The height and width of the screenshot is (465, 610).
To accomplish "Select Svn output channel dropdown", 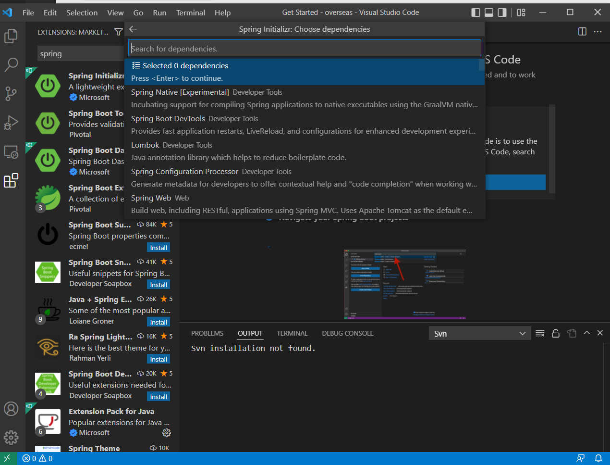I will tap(479, 333).
